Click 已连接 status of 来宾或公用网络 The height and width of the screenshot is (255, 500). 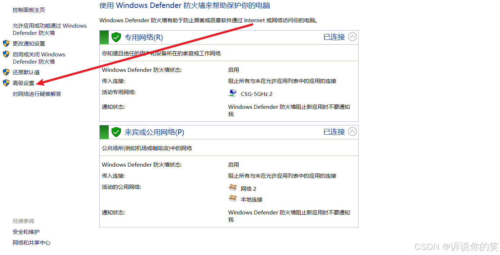coord(334,132)
